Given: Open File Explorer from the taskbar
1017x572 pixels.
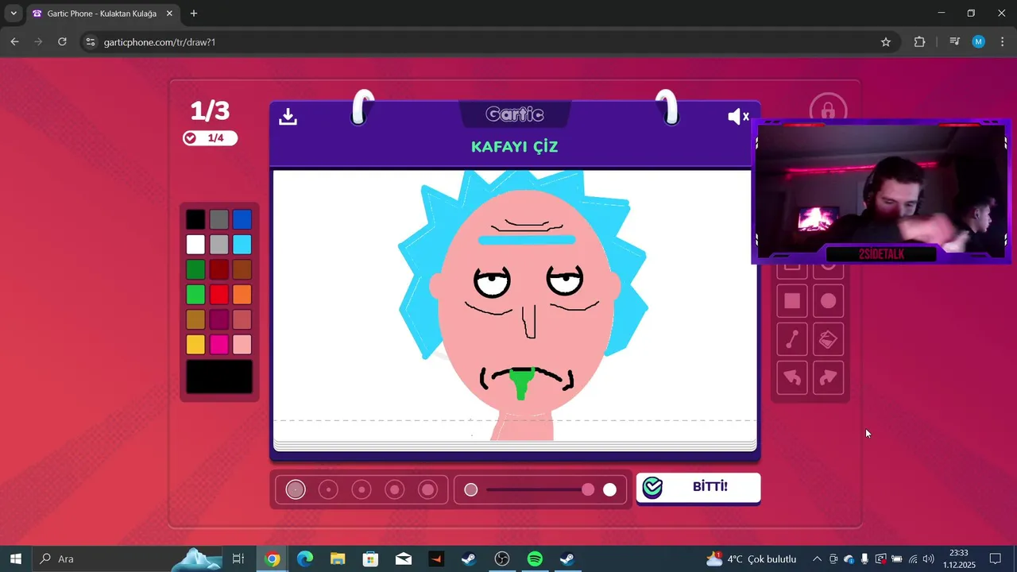Looking at the screenshot, I should tap(338, 559).
